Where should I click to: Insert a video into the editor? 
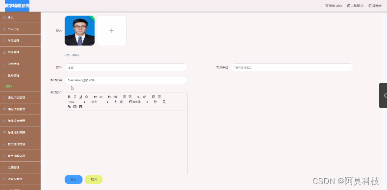pyautogui.click(x=80, y=107)
